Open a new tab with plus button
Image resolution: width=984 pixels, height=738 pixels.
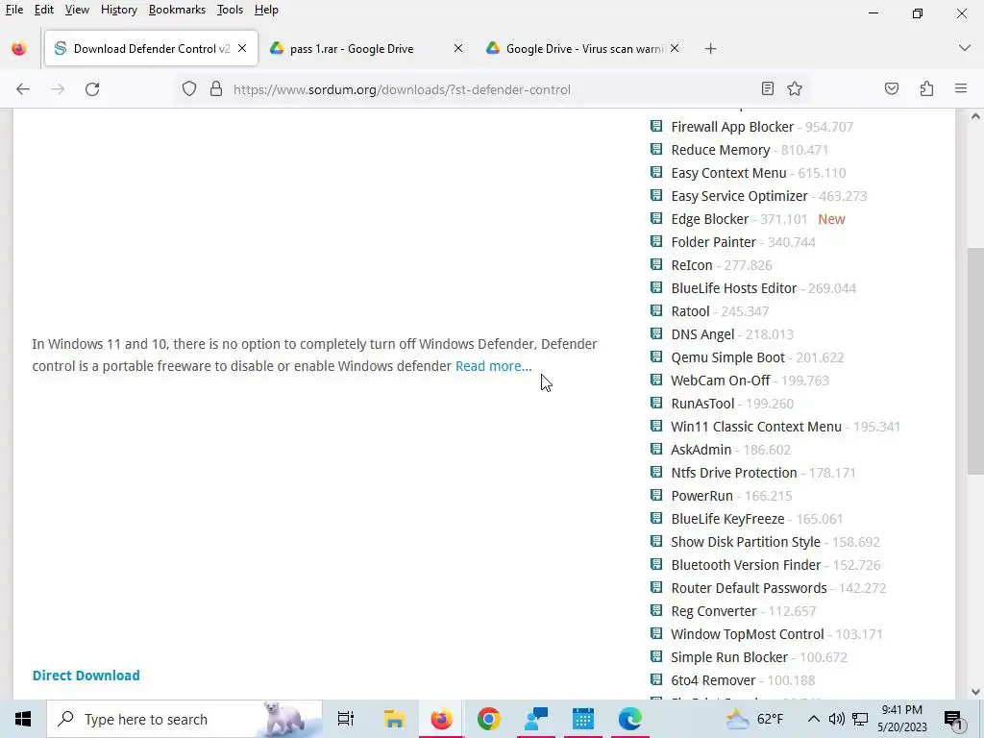coord(710,49)
